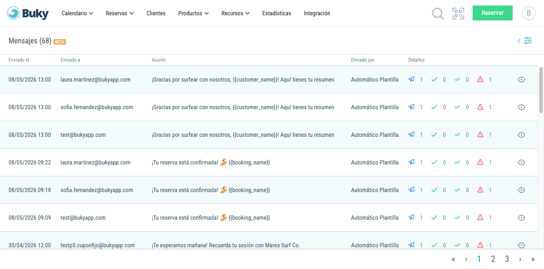Click error warning icon in 13:00 test@bukyapp.com row
The image size is (544, 269).
pos(480,134)
